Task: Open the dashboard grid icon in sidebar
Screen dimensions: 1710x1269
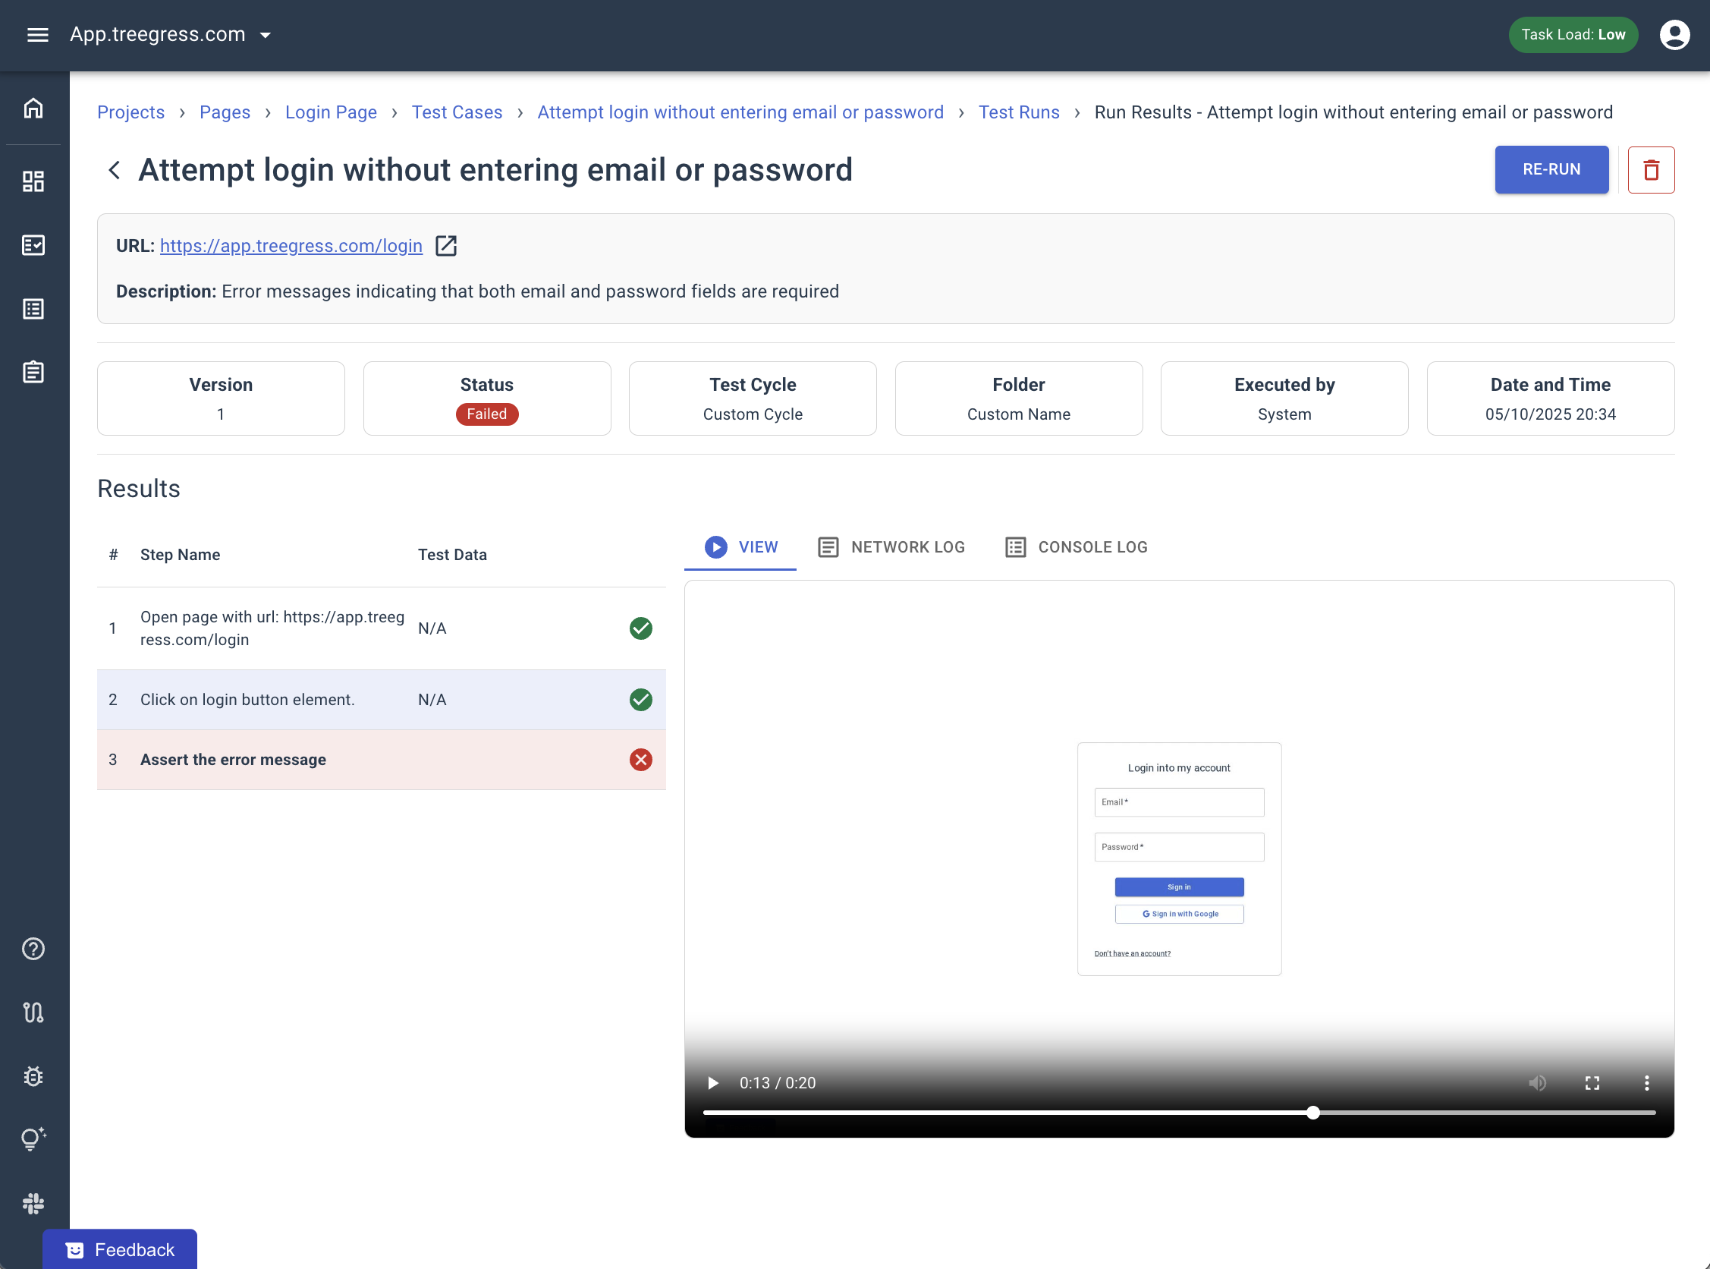Action: [x=33, y=181]
